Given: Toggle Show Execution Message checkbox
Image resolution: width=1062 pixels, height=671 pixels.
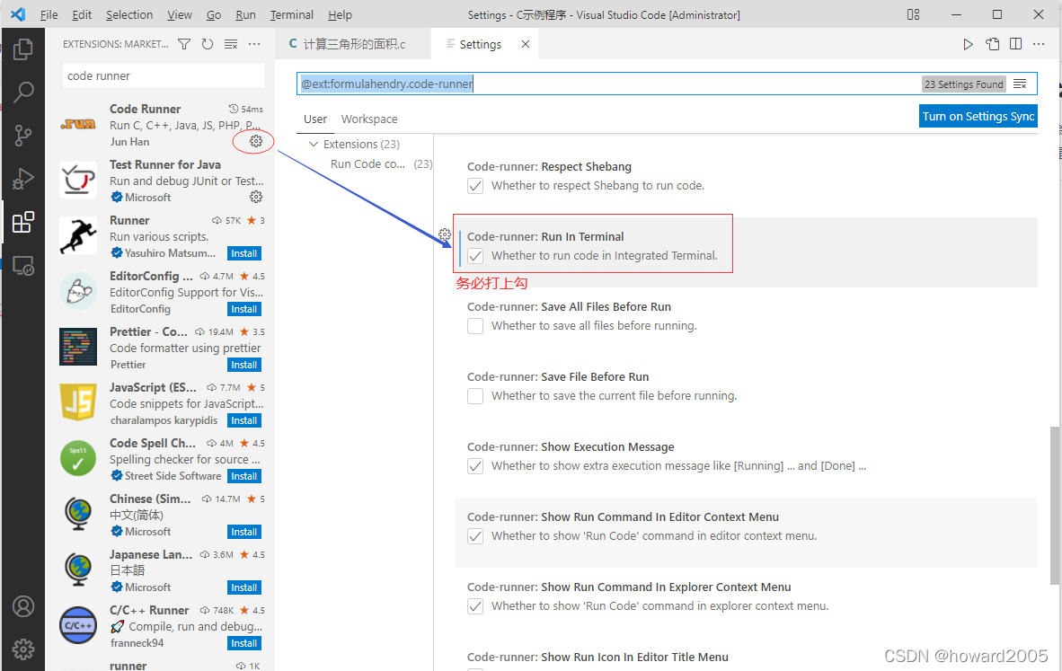Looking at the screenshot, I should click(475, 466).
